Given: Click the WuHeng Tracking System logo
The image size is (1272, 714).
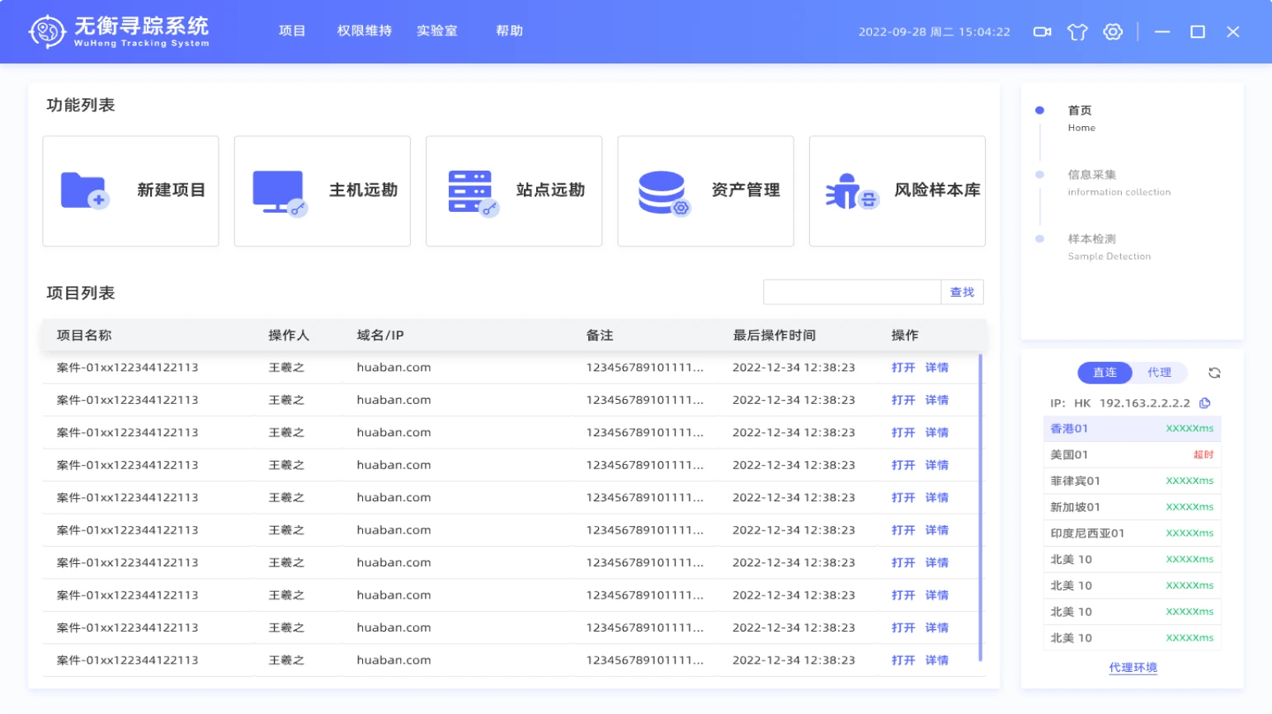Looking at the screenshot, I should click(119, 31).
